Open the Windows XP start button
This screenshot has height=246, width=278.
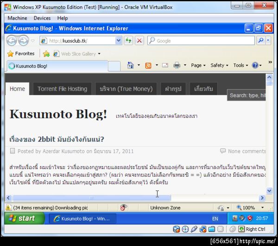[25, 218]
